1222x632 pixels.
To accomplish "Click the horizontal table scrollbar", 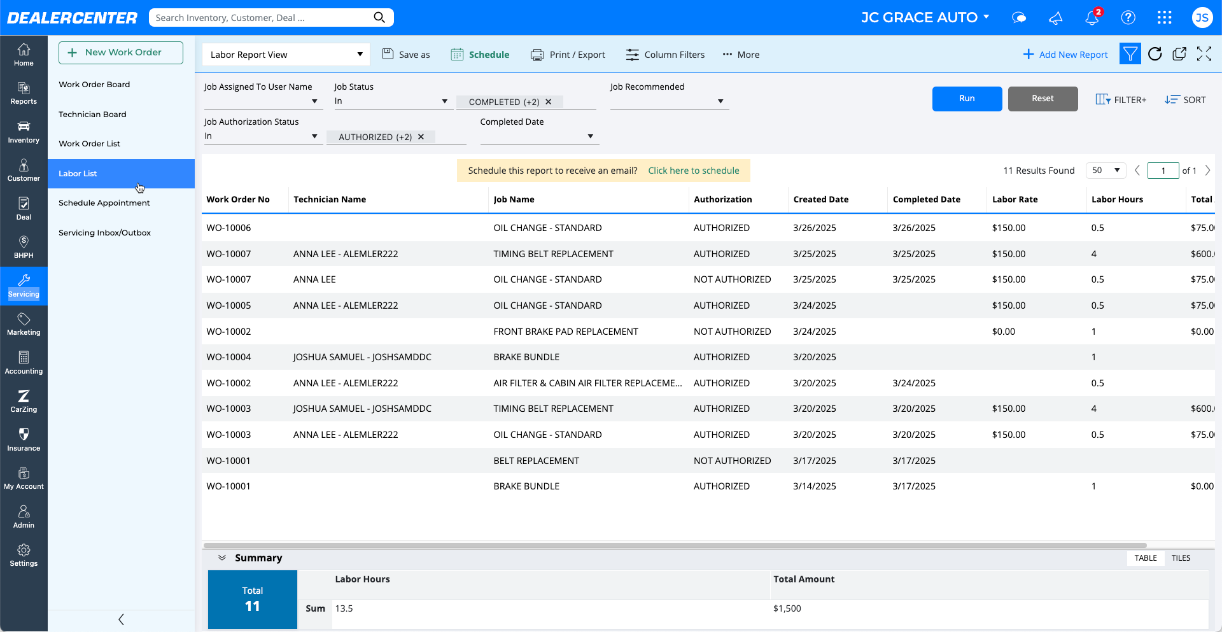I will [x=675, y=545].
